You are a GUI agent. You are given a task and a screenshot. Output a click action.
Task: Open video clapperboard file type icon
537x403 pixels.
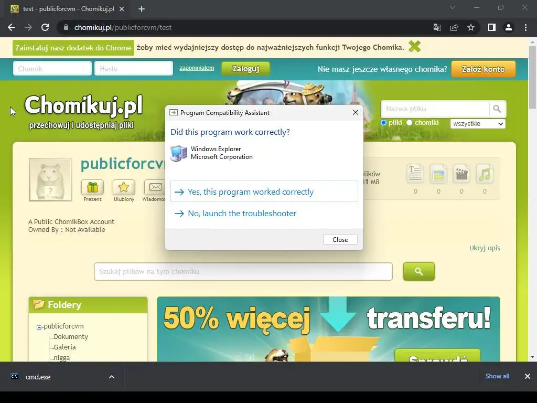click(461, 174)
